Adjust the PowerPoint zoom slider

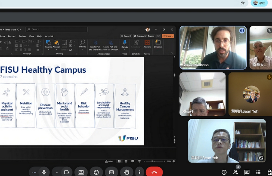[152, 161]
